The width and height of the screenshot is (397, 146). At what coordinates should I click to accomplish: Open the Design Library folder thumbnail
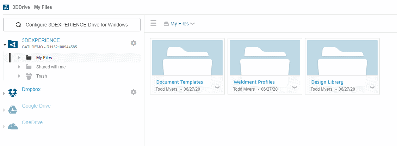[342, 58]
